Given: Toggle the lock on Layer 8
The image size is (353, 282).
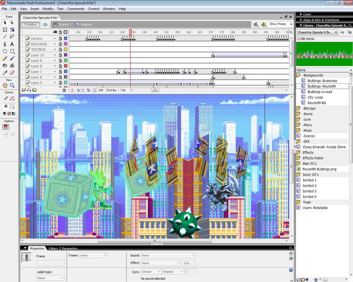Looking at the screenshot, I should (60, 66).
